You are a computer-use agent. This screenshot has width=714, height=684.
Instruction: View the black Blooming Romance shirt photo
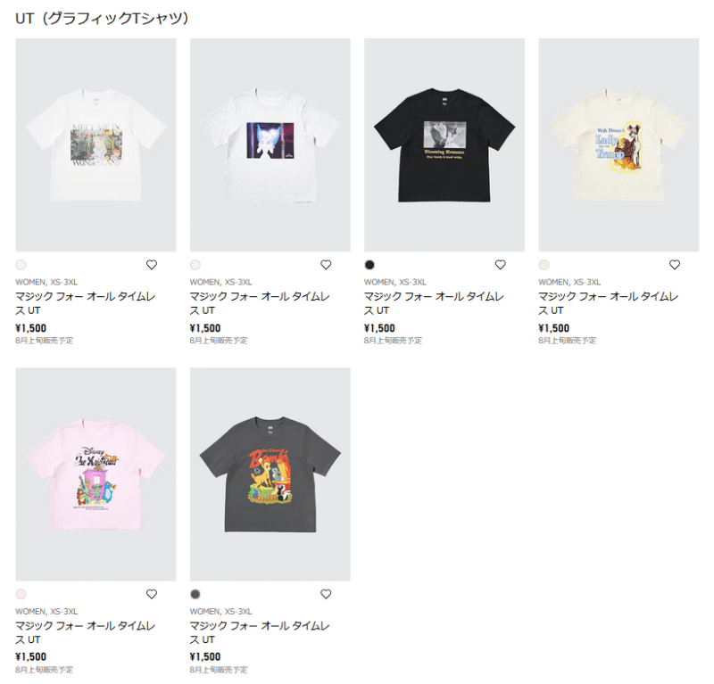(444, 145)
